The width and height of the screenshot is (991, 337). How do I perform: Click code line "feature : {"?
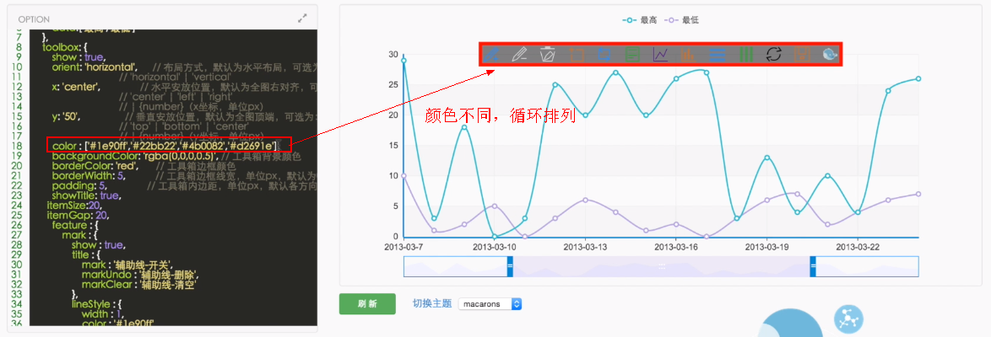click(75, 225)
